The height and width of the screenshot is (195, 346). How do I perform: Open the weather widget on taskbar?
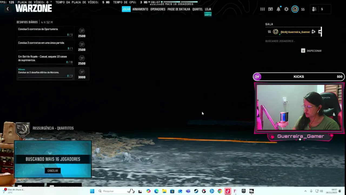[14, 191]
